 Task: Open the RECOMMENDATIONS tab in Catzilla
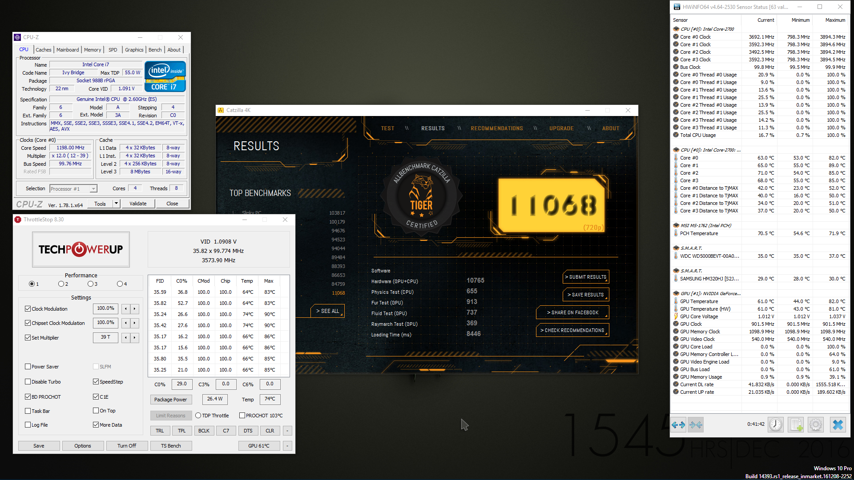497,128
